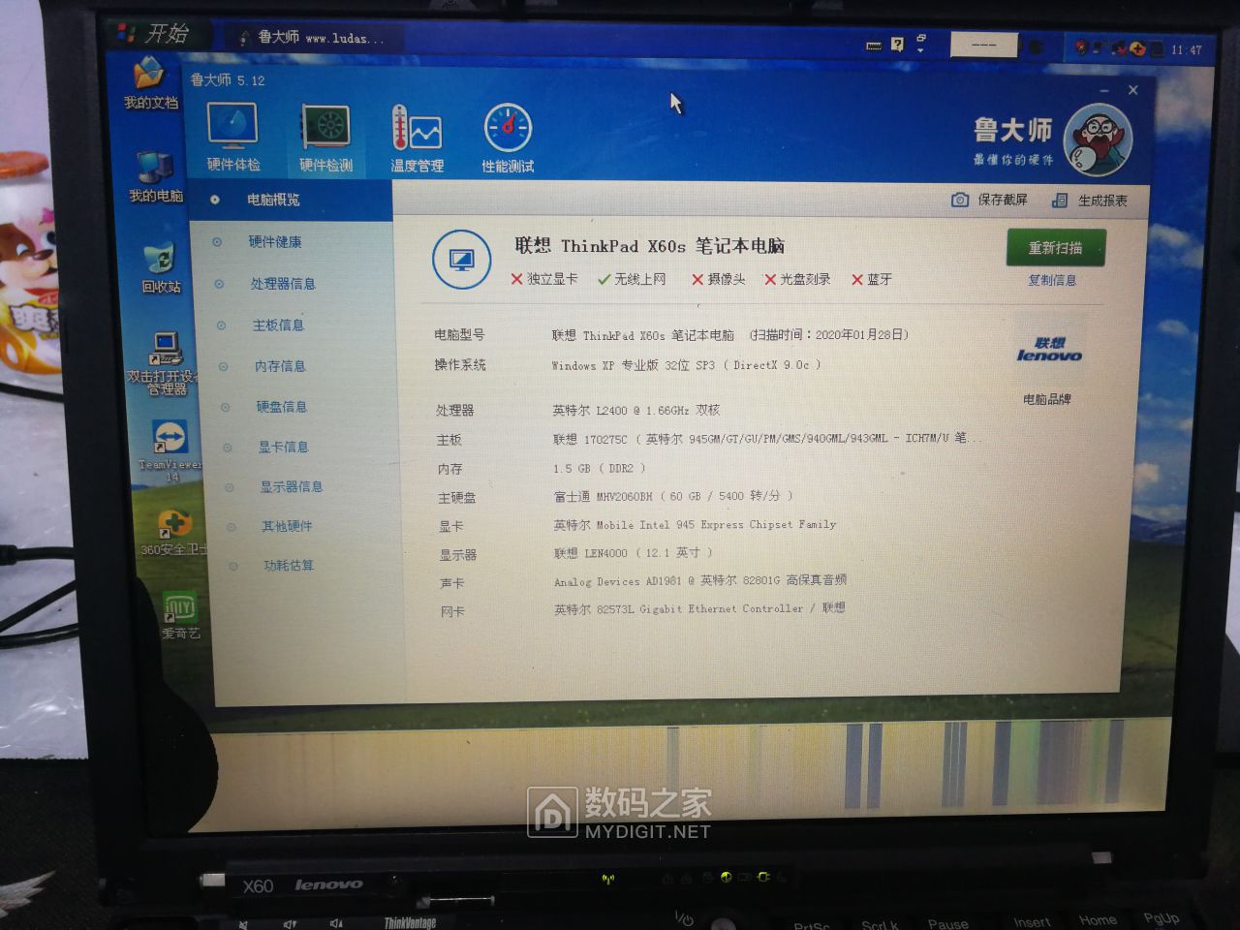Select 硬件健康 in sidebar

tap(275, 241)
